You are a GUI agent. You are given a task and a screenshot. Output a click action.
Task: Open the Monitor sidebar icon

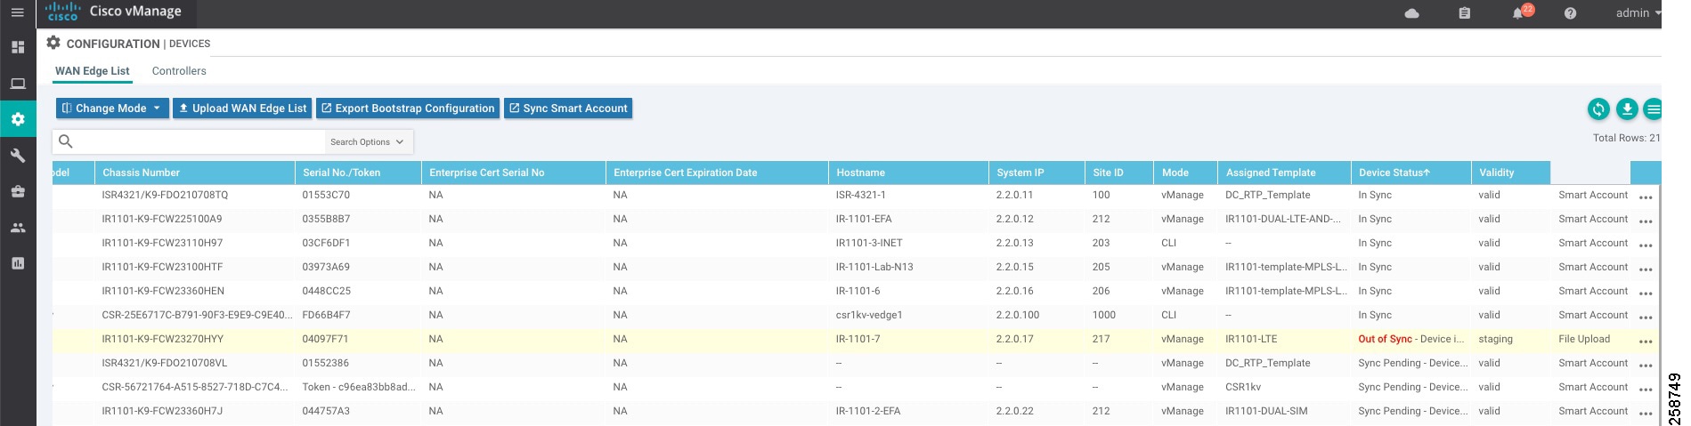pyautogui.click(x=18, y=84)
